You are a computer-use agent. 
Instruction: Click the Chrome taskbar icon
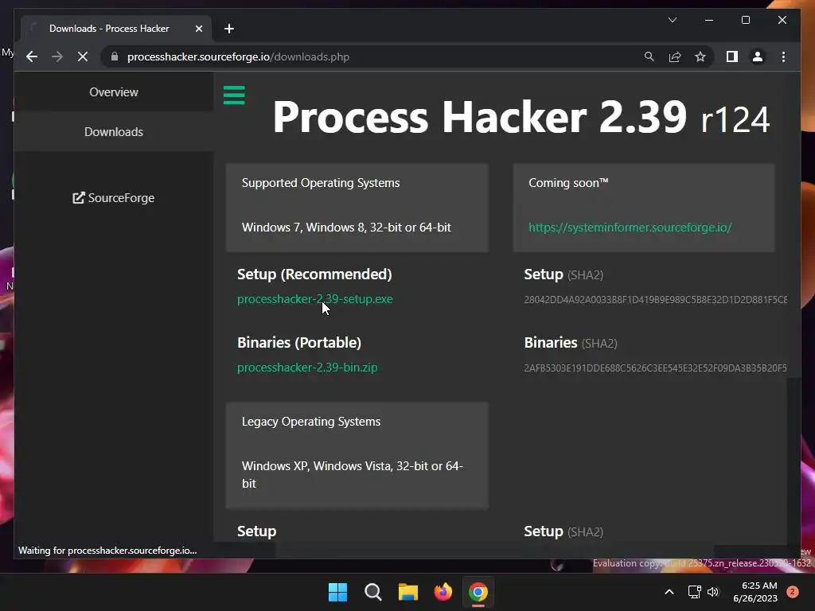(478, 592)
